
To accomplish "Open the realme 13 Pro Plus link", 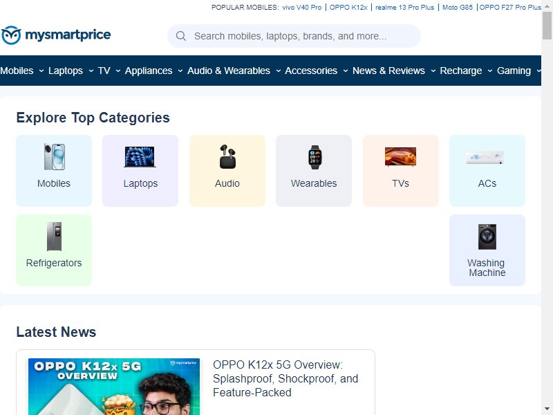I will coord(404,7).
